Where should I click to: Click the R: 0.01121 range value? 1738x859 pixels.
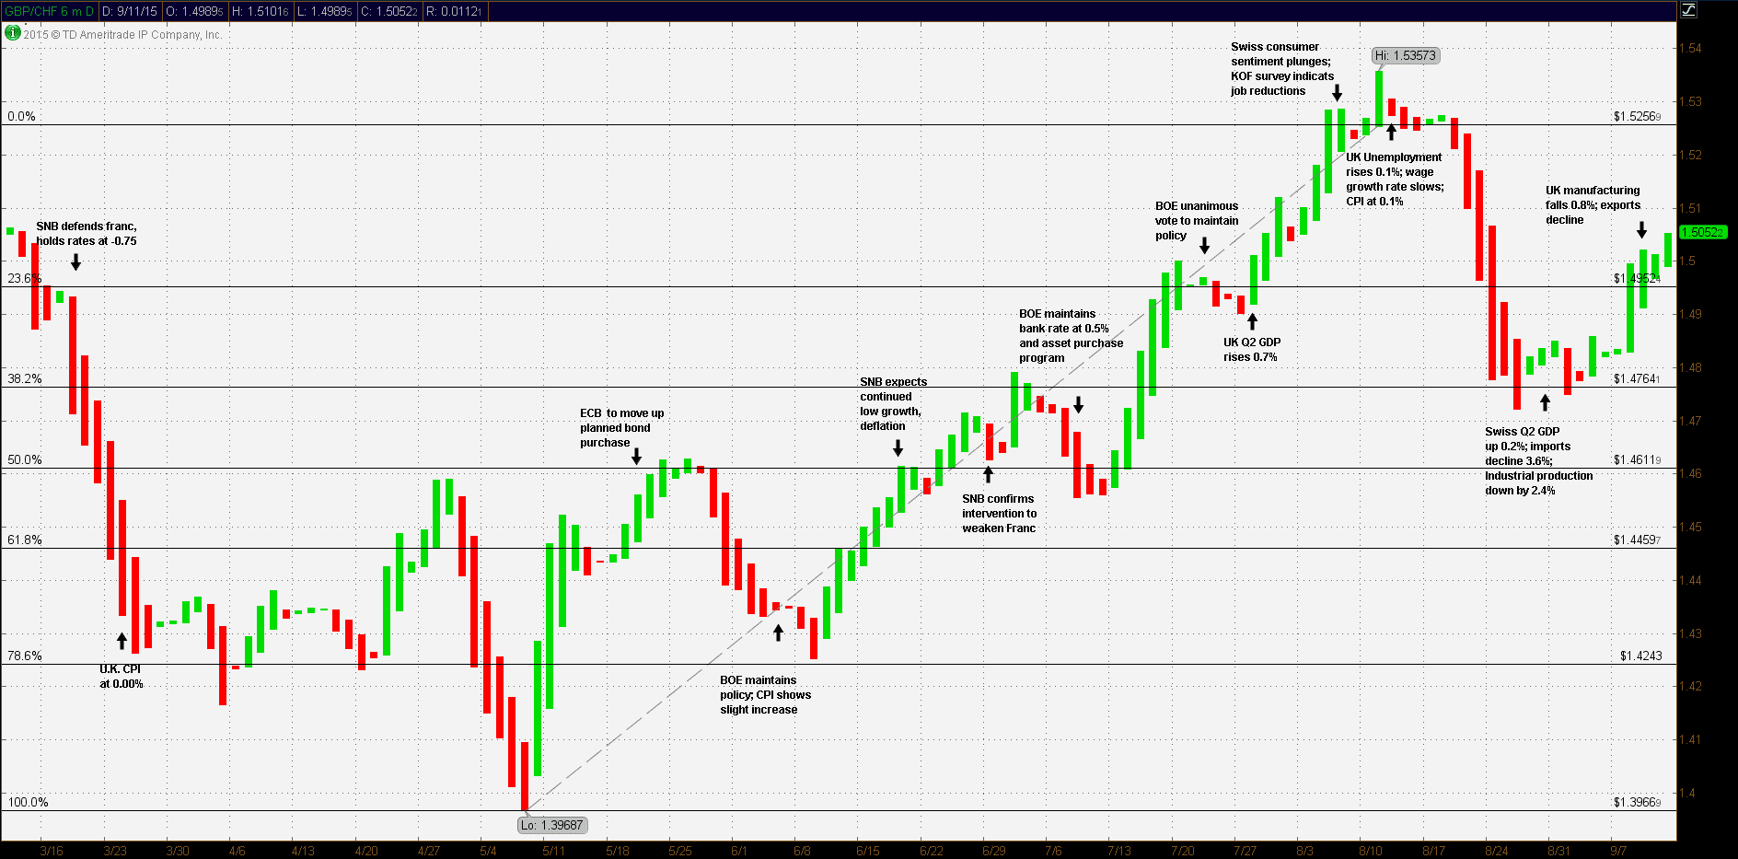(454, 11)
